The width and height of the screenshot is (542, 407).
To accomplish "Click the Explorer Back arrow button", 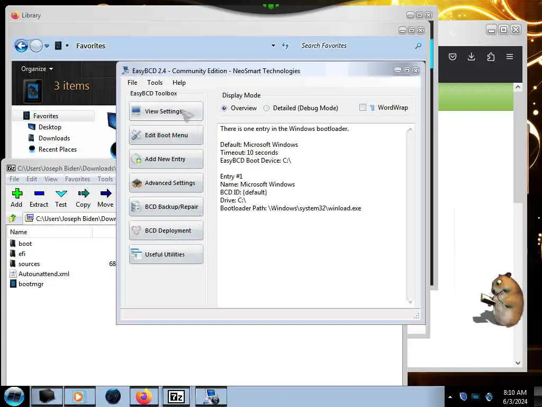I will 21,46.
